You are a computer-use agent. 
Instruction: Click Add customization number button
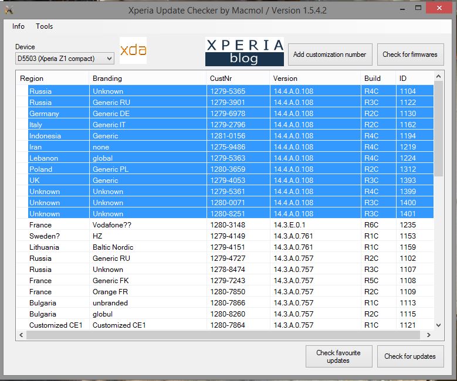coord(330,55)
